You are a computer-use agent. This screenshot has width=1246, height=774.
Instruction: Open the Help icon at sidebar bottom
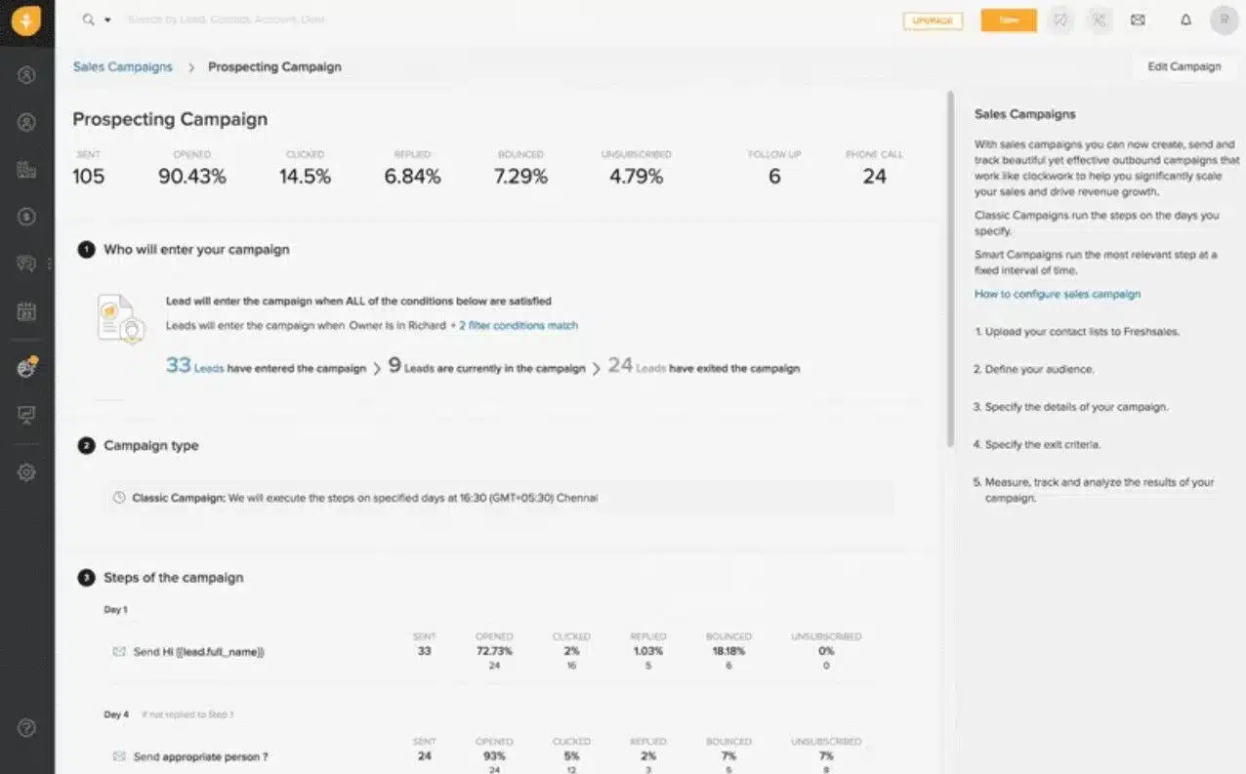click(26, 727)
